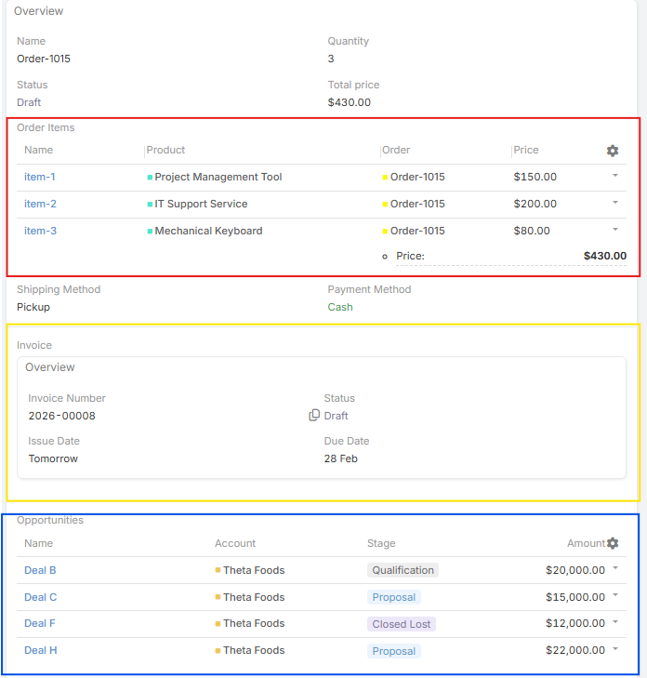The height and width of the screenshot is (678, 647).
Task: Open Opportunities table settings gear
Action: click(x=612, y=543)
